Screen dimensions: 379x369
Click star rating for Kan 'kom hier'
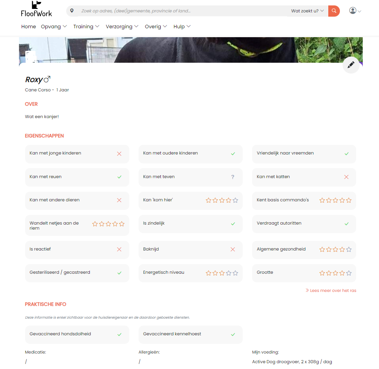point(222,200)
